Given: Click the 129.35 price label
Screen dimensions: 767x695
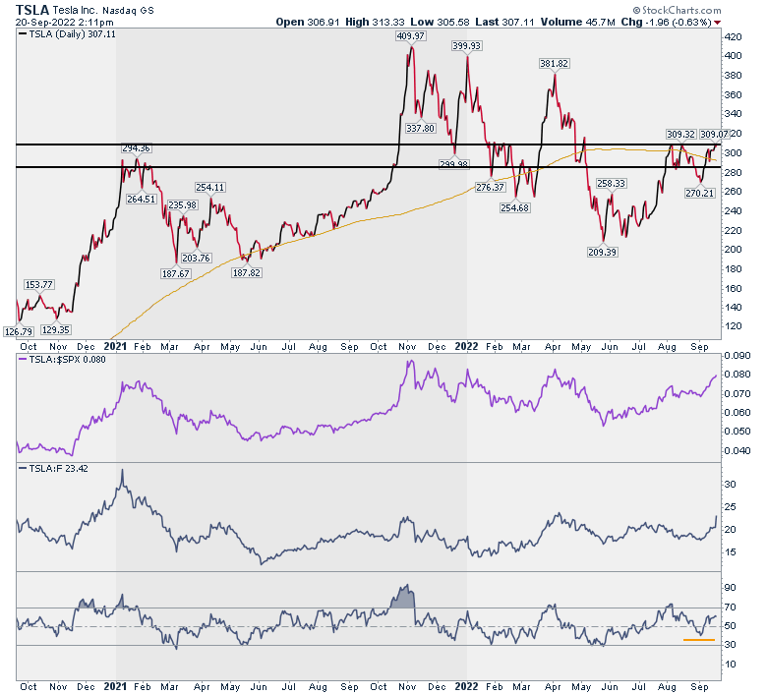Looking at the screenshot, I should [56, 330].
